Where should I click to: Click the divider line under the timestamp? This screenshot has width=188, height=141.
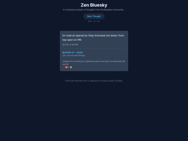[94, 48]
